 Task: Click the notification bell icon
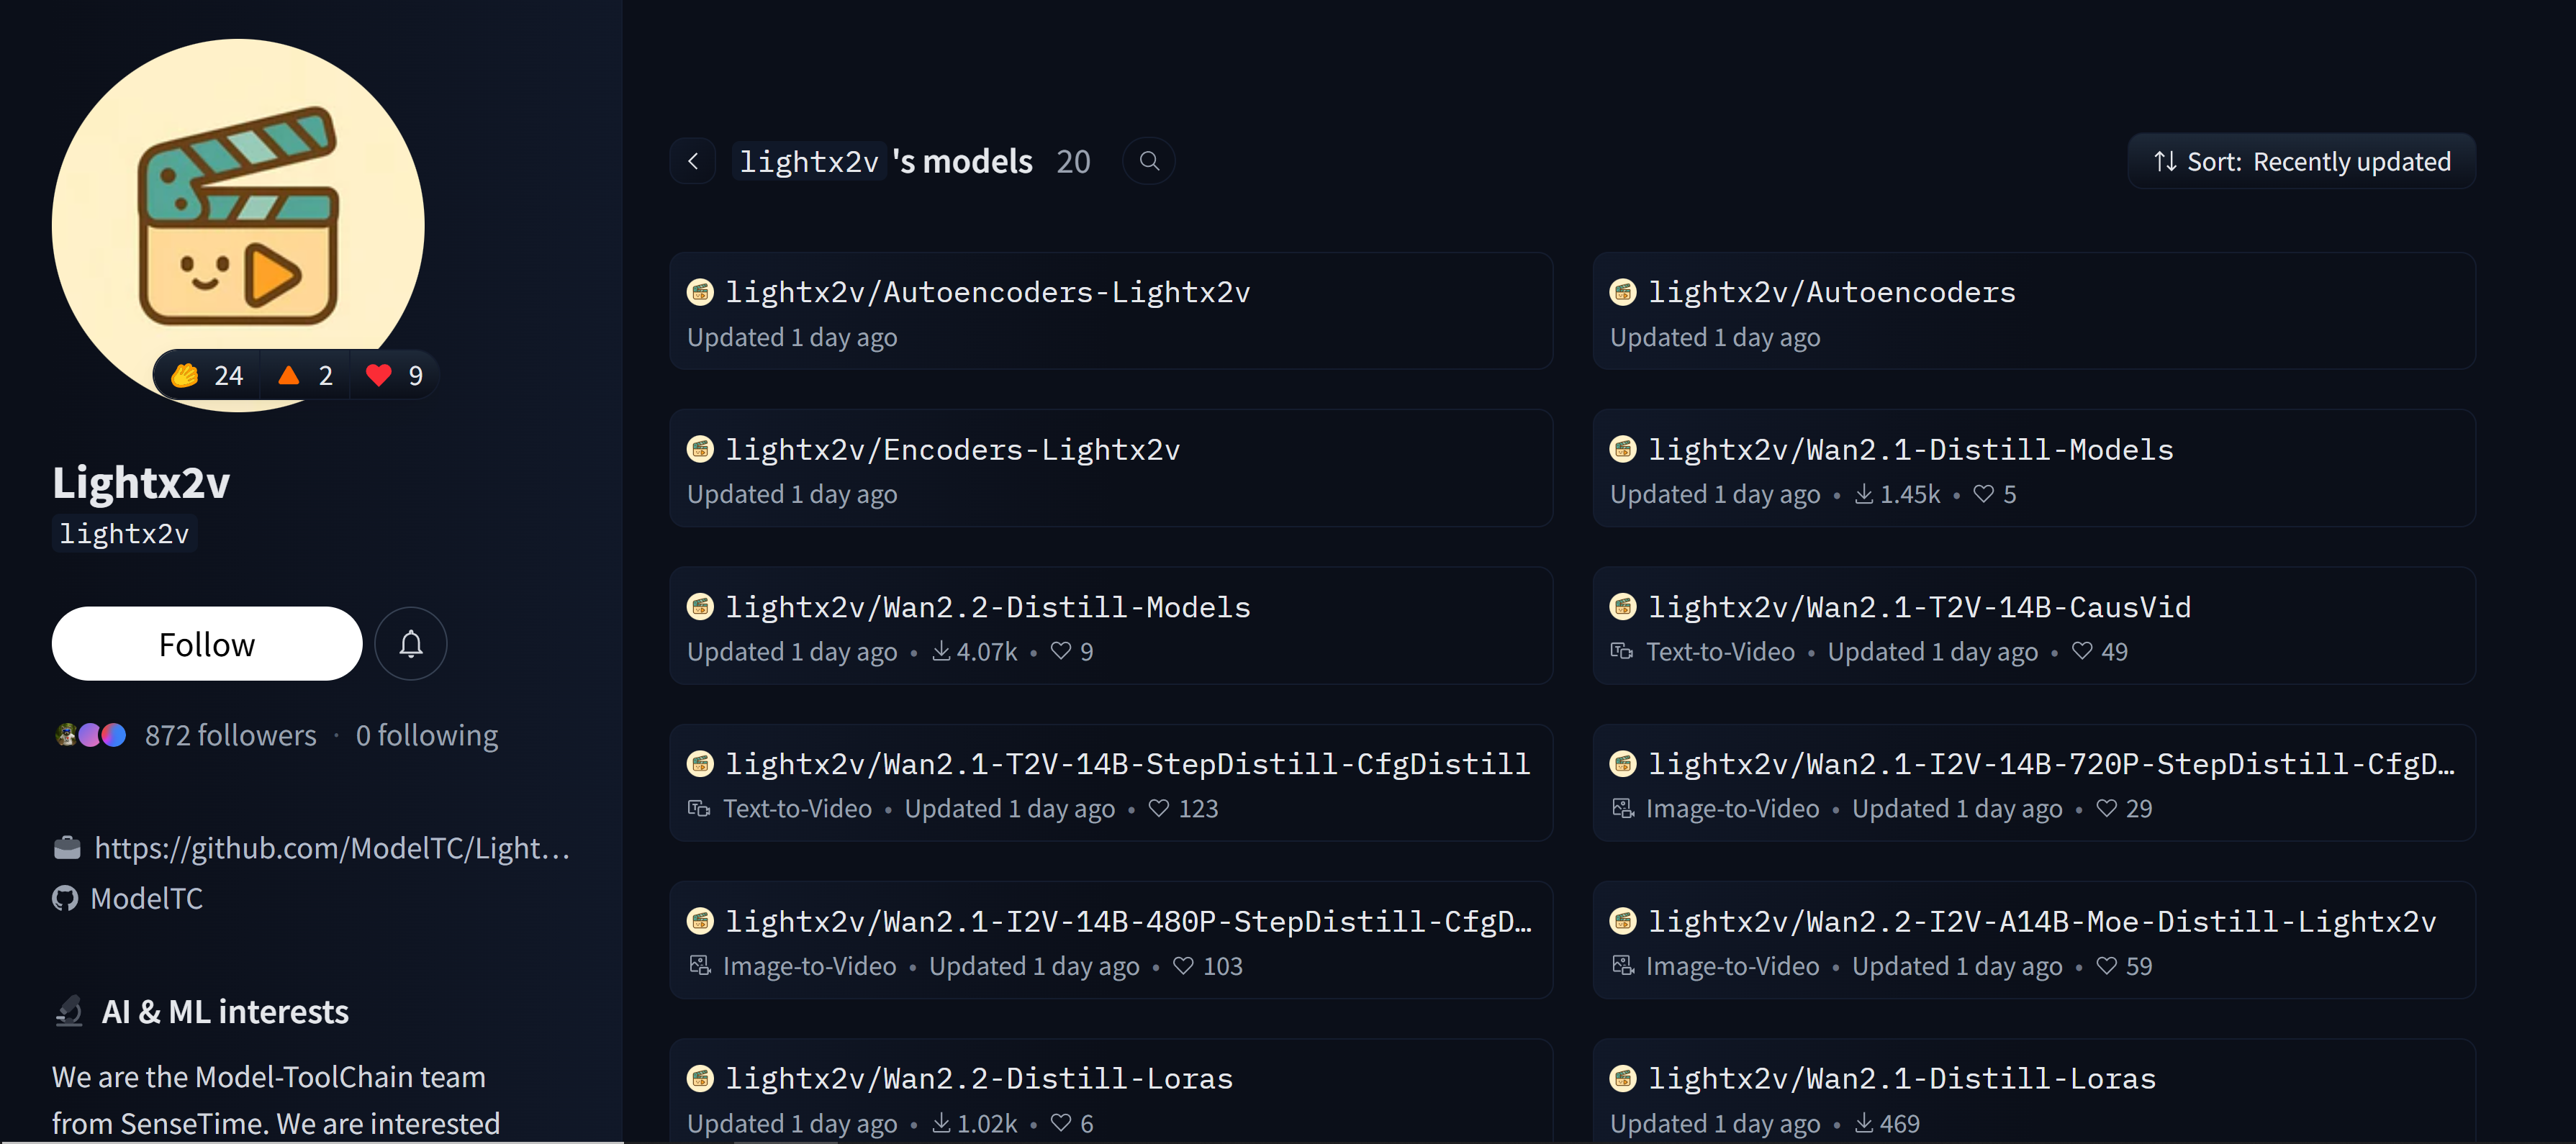pos(410,644)
